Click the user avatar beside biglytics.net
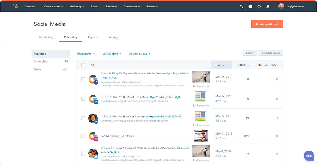The image size is (317, 164). [281, 6]
